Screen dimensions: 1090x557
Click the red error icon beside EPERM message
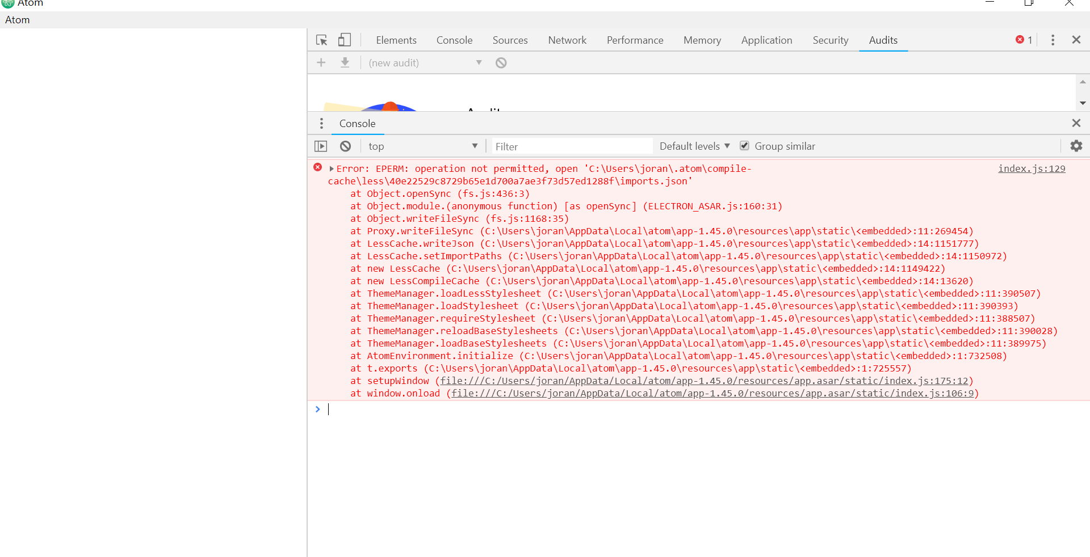click(318, 167)
